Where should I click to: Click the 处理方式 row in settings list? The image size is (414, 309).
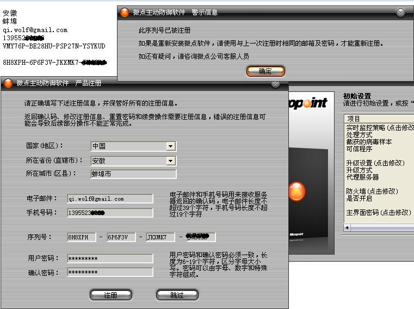pyautogui.click(x=360, y=135)
